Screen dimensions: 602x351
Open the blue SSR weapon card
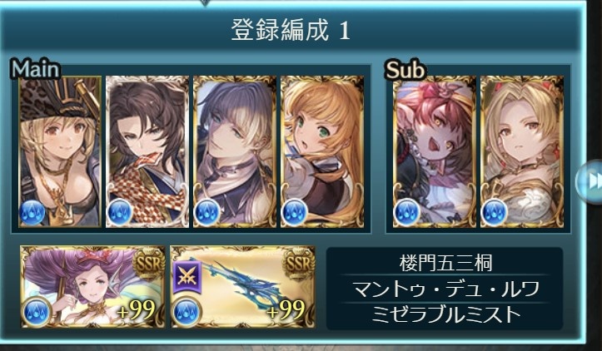pyautogui.click(x=243, y=287)
